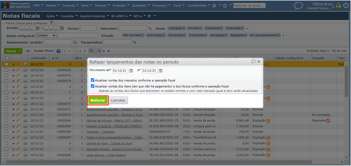The width and height of the screenshot is (351, 166).
Task: Open the Madelar Indústria recipient link
Action: [115, 126]
